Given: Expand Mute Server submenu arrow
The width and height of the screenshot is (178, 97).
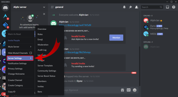Looking at the screenshot, I should point(31,47).
